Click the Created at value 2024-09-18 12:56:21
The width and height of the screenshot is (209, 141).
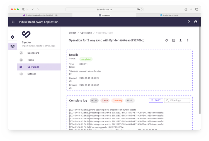[x=89, y=78]
